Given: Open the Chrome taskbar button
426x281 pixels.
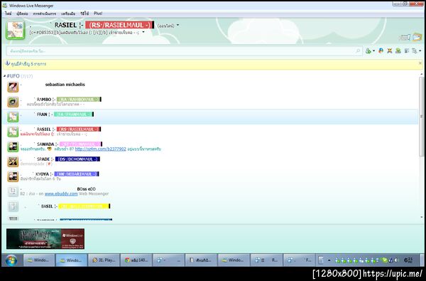Looking at the screenshot, I should pos(136,260).
